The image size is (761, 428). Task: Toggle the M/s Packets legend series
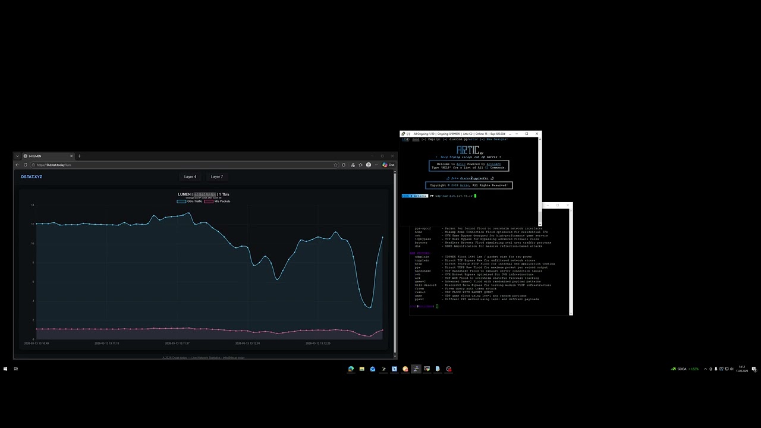[x=217, y=201]
